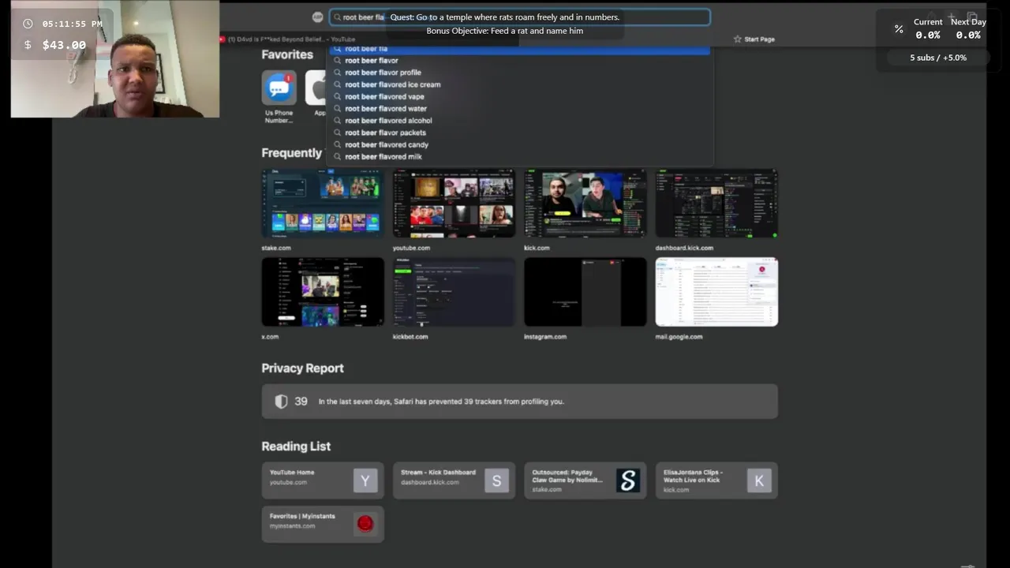Choose suggestion "root beer flavored vape"
1010x568 pixels.
pyautogui.click(x=519, y=96)
